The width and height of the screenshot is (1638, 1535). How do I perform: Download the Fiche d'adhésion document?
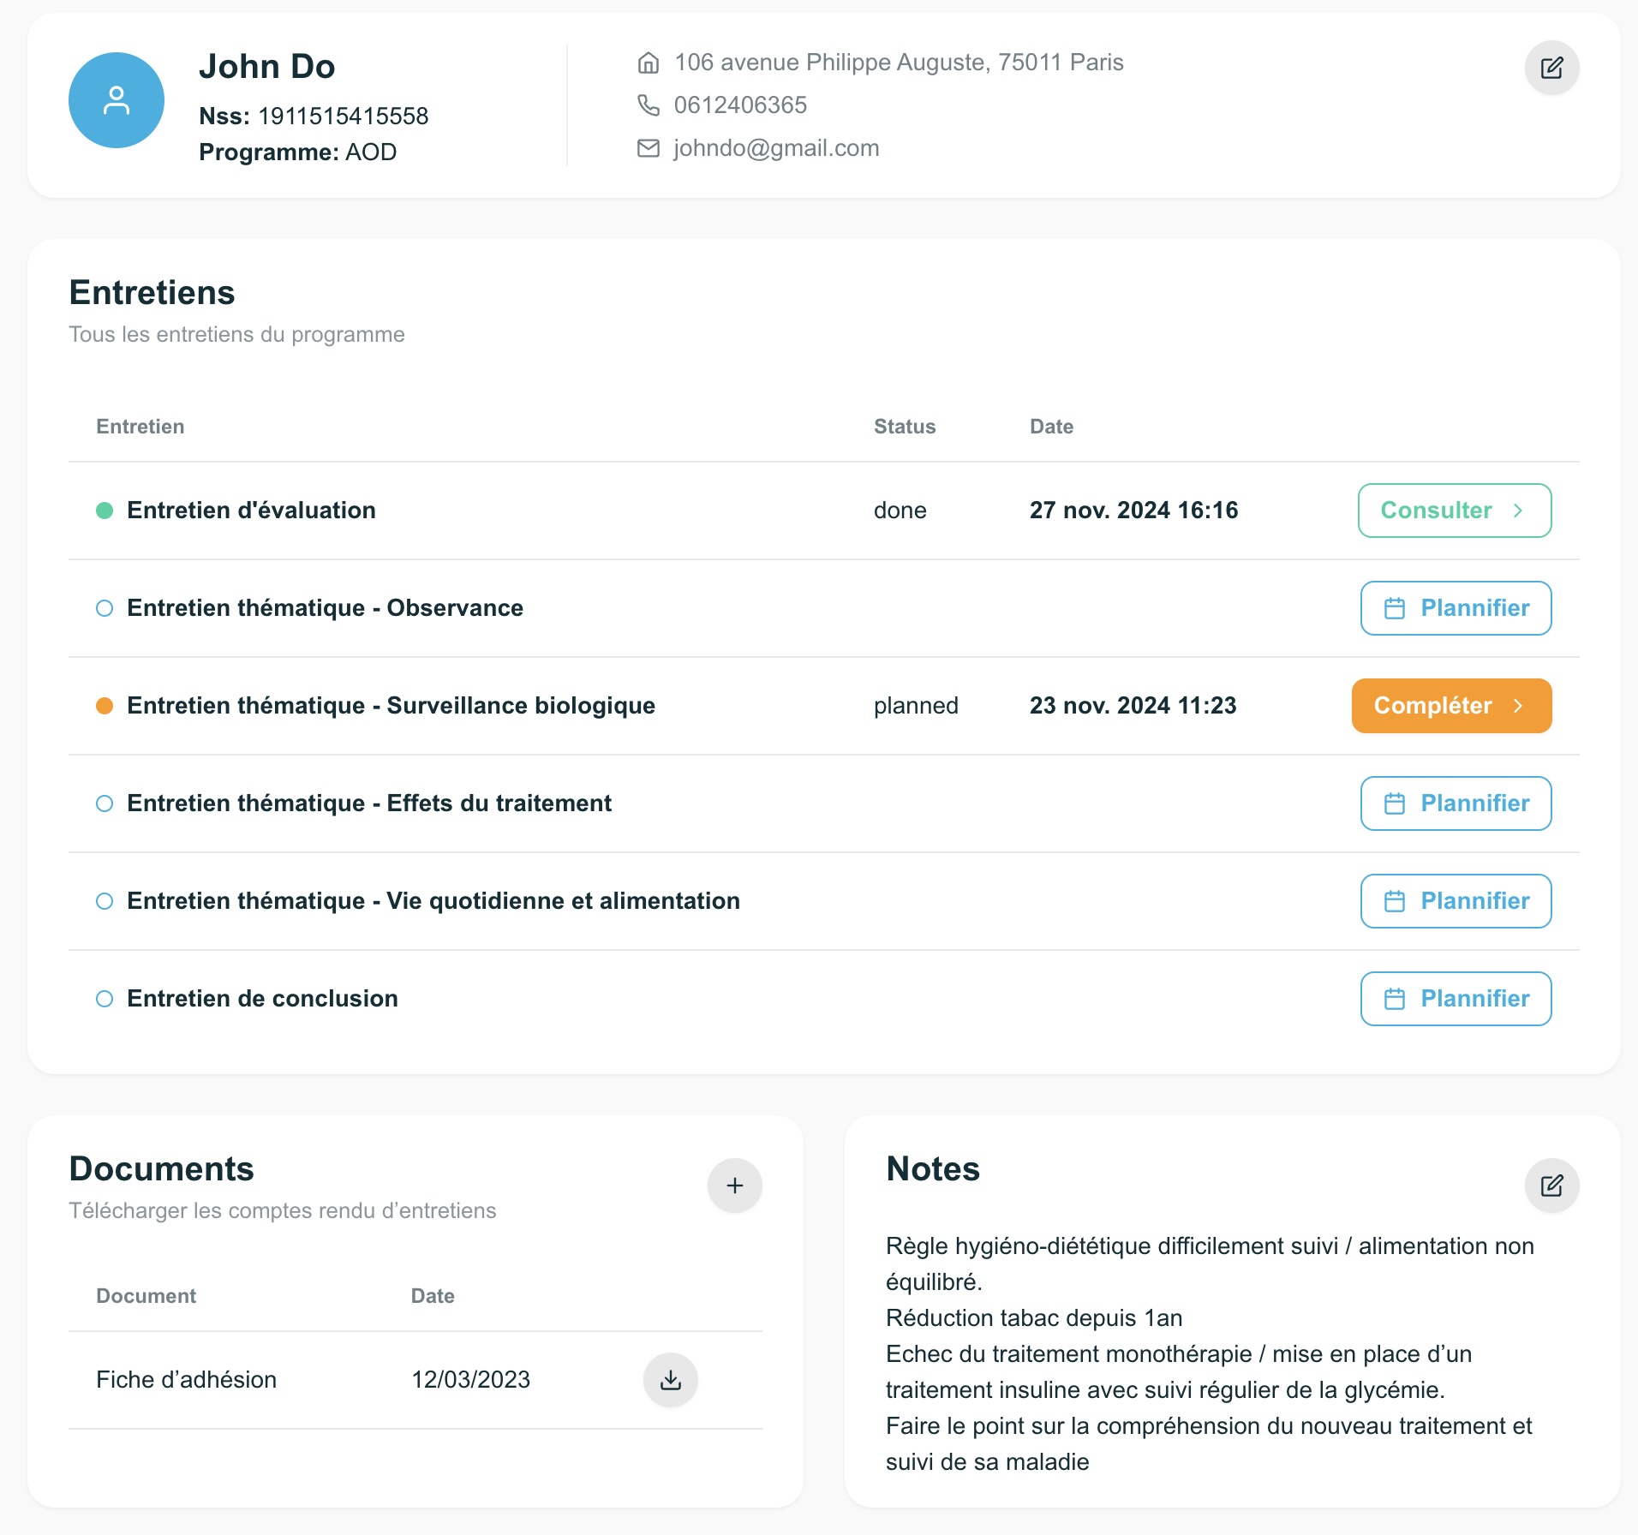pyautogui.click(x=670, y=1380)
